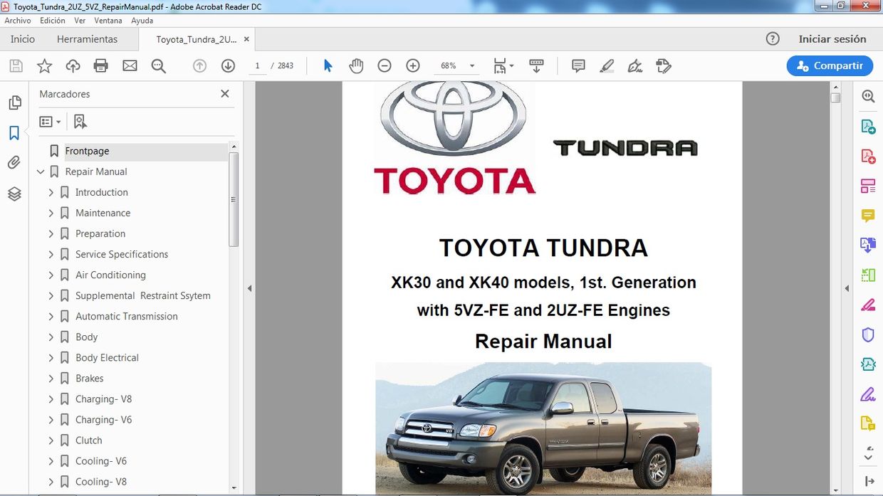This screenshot has width=883, height=496.
Task: Open the Help question mark icon
Action: coord(773,39)
